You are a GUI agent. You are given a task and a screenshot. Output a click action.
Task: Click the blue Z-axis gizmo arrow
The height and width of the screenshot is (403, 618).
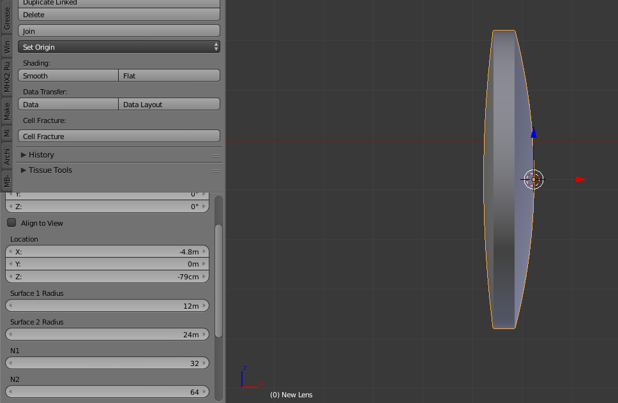534,133
